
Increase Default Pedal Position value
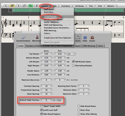coord(51,100)
